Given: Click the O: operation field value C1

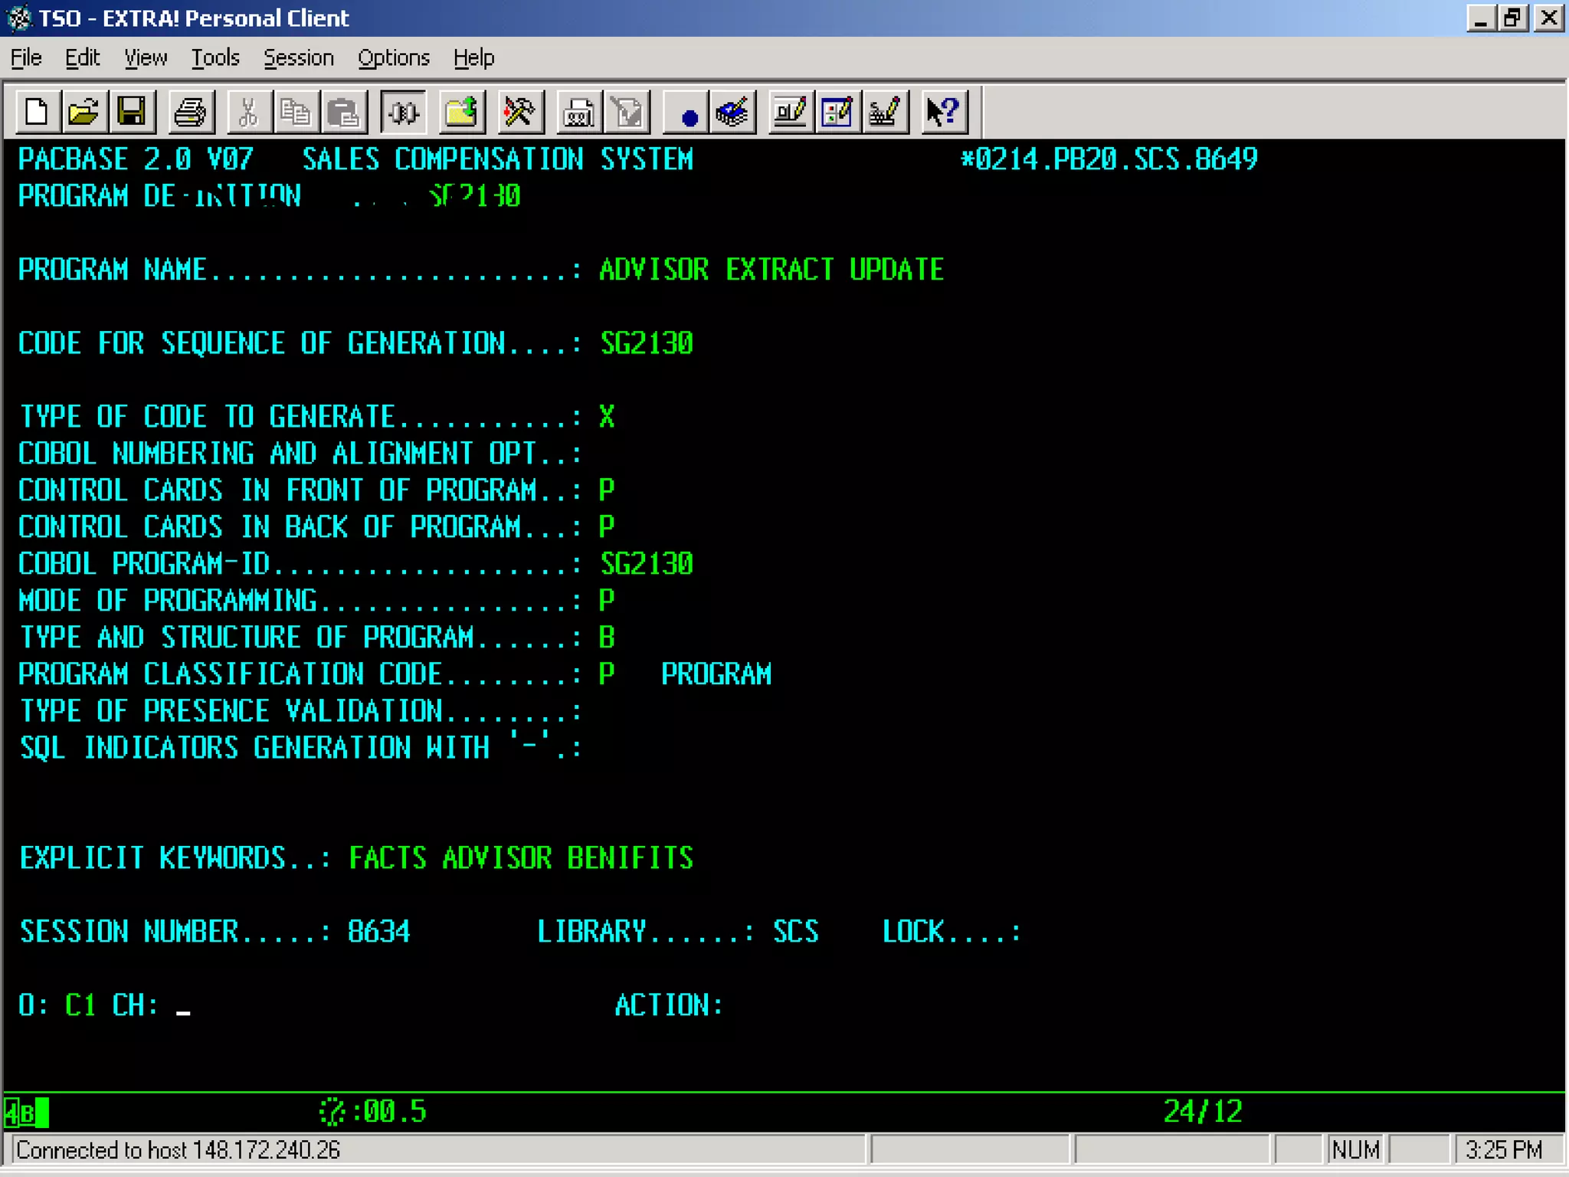Looking at the screenshot, I should click(80, 1005).
